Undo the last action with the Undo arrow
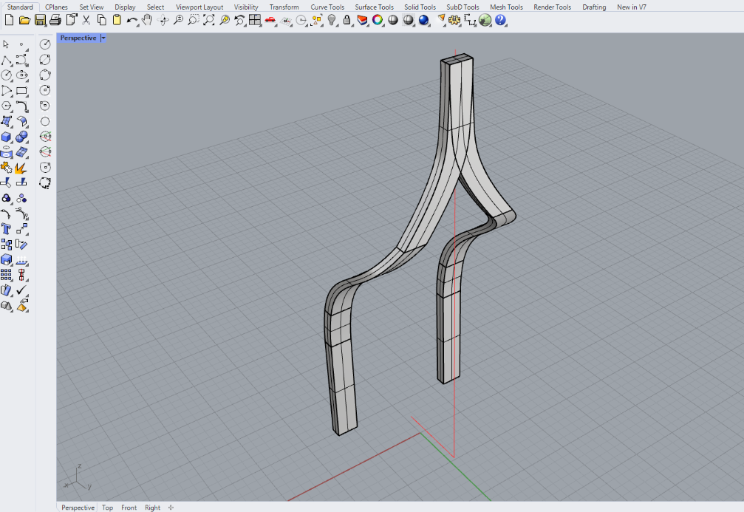This screenshot has width=744, height=512. click(132, 20)
